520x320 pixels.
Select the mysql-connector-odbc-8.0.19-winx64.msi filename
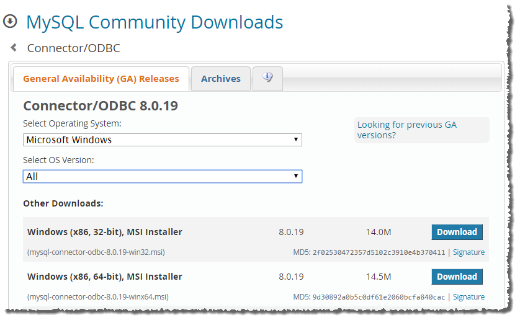[x=98, y=297]
